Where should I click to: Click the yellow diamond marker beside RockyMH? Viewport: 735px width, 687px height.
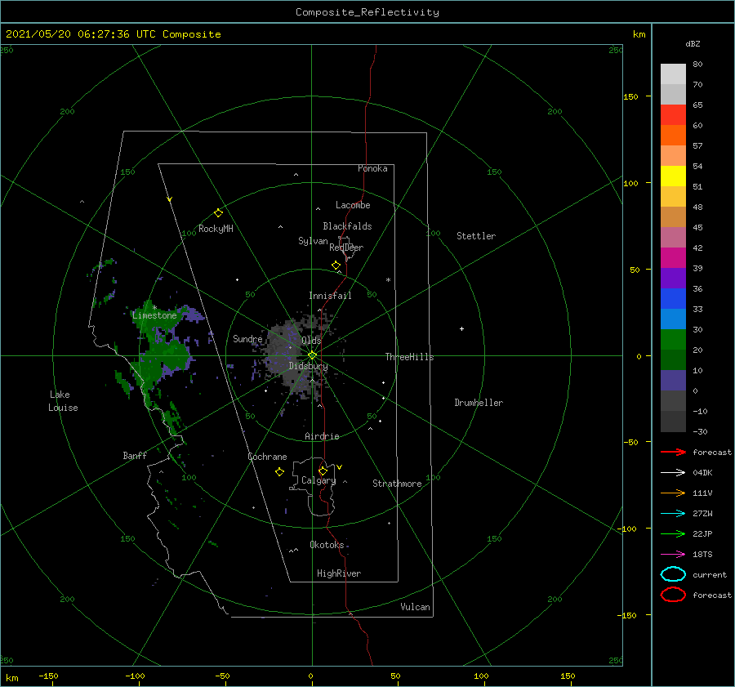coord(218,213)
